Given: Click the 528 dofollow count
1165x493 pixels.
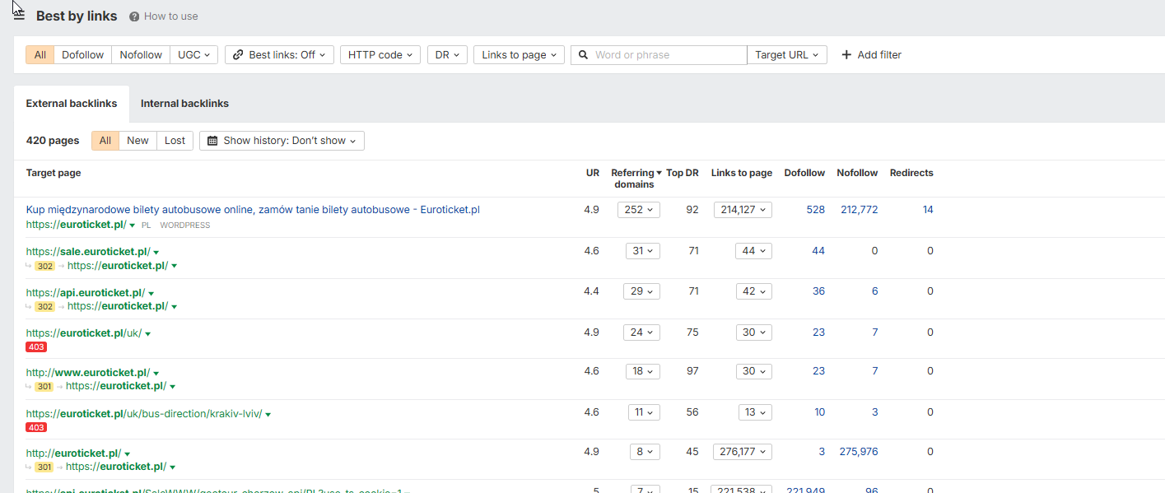Looking at the screenshot, I should point(816,210).
